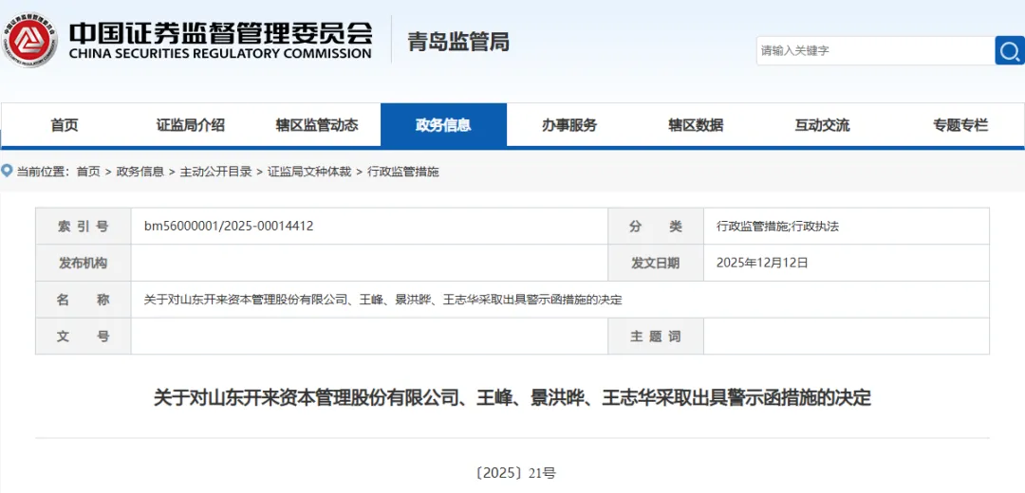1025x493 pixels.
Task: Click the location pin icon before 当前位置
Action: coord(8,172)
